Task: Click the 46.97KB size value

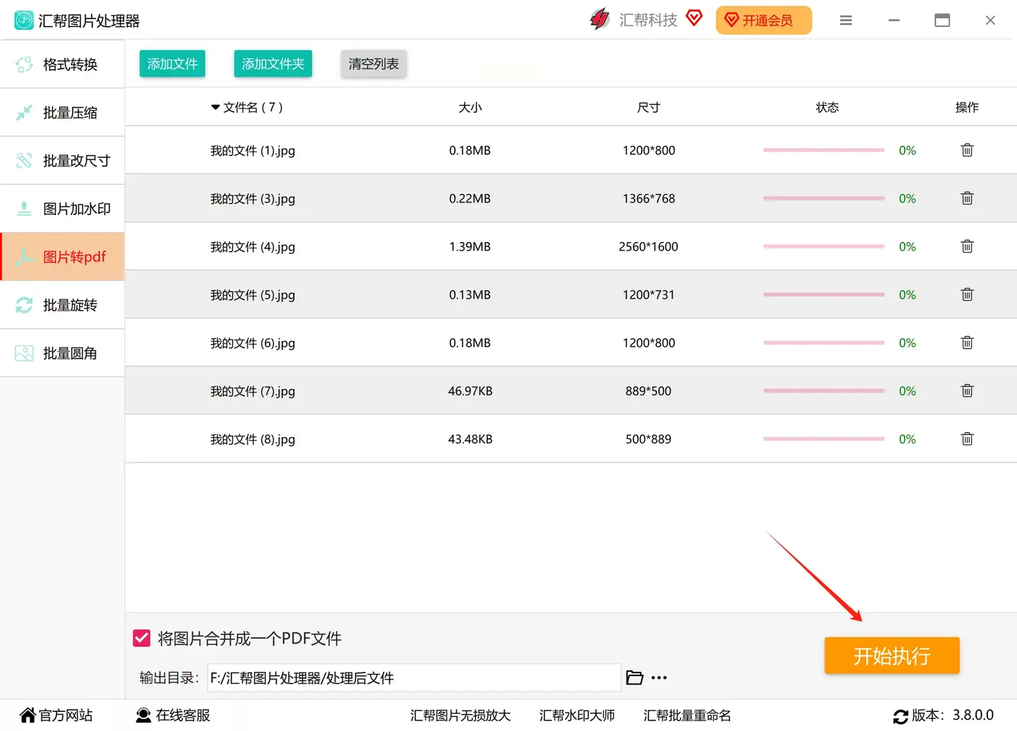Action: (x=470, y=391)
